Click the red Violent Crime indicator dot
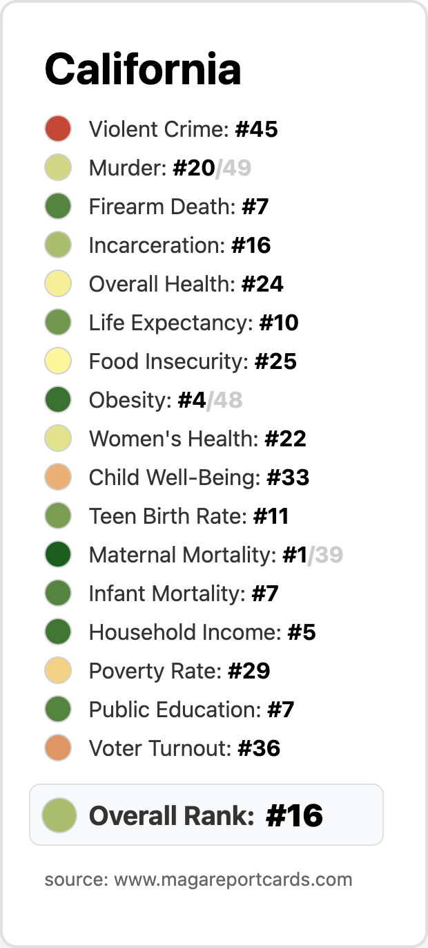This screenshot has height=948, width=428. [x=59, y=129]
